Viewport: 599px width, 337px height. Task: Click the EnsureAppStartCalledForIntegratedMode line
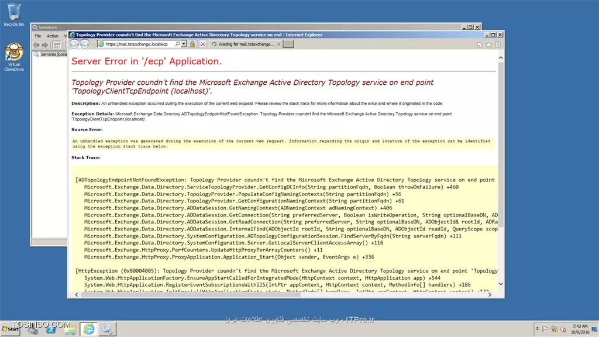coord(262,278)
